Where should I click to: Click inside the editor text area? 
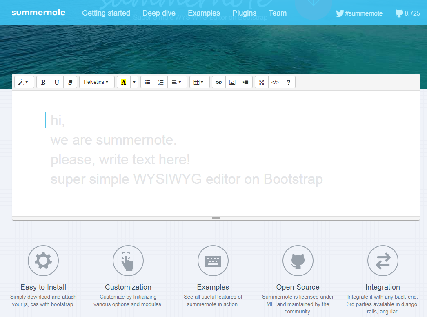[216, 153]
